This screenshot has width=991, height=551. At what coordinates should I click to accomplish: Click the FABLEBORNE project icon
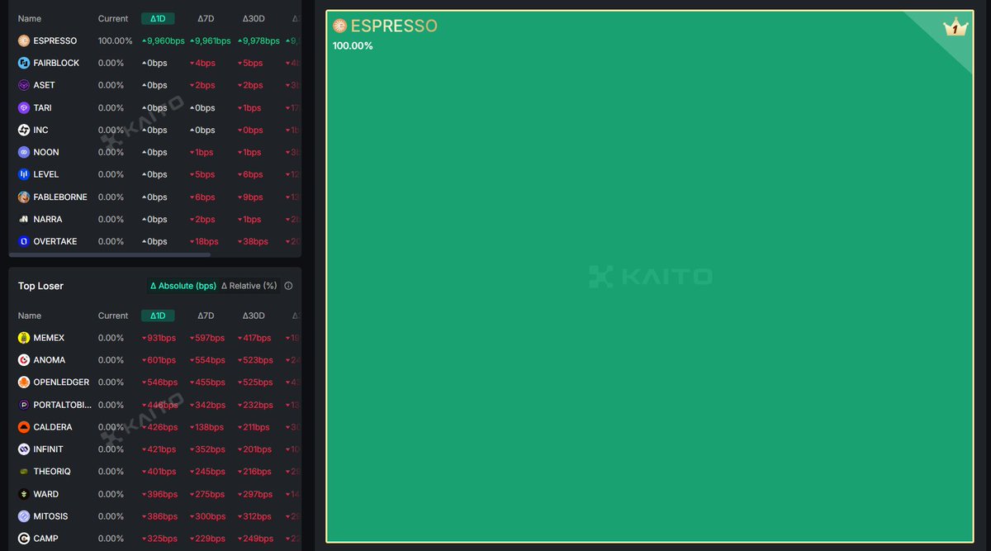pos(24,197)
